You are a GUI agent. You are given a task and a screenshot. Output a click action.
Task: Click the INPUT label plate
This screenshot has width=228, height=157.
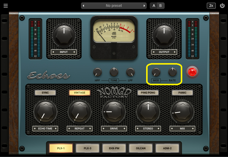click(64, 52)
